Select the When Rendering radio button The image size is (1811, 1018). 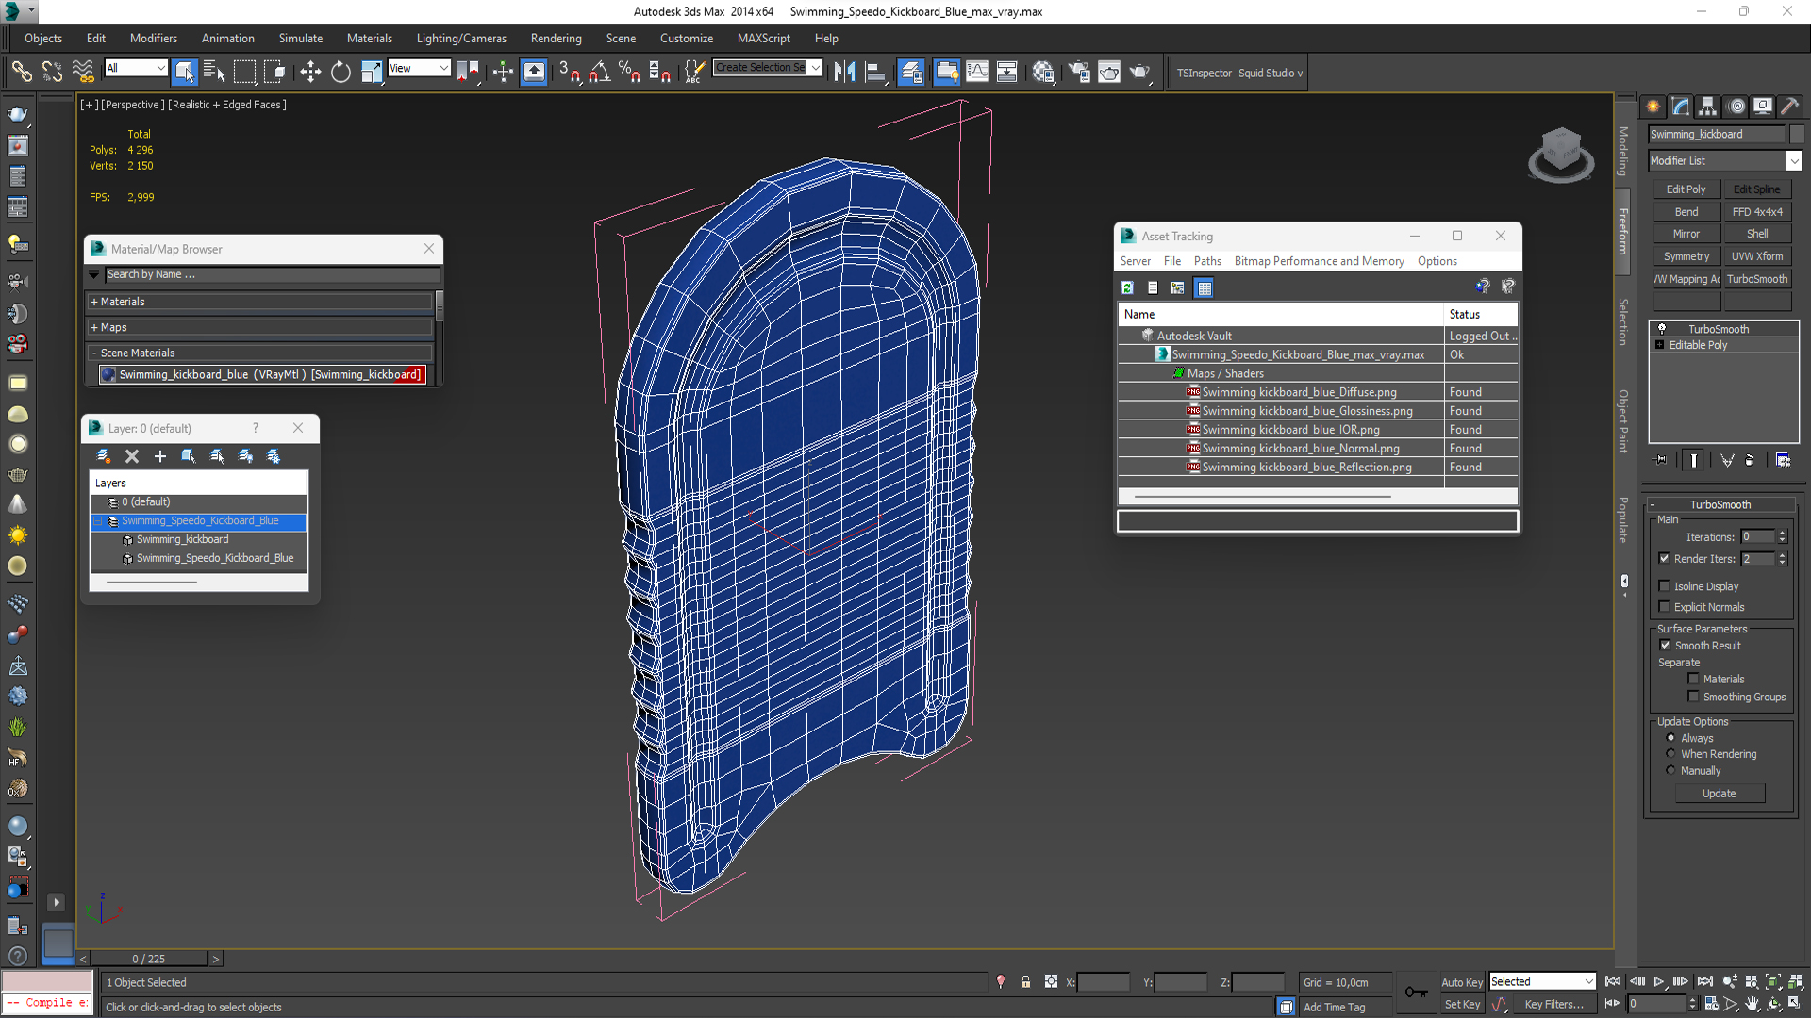1670,754
